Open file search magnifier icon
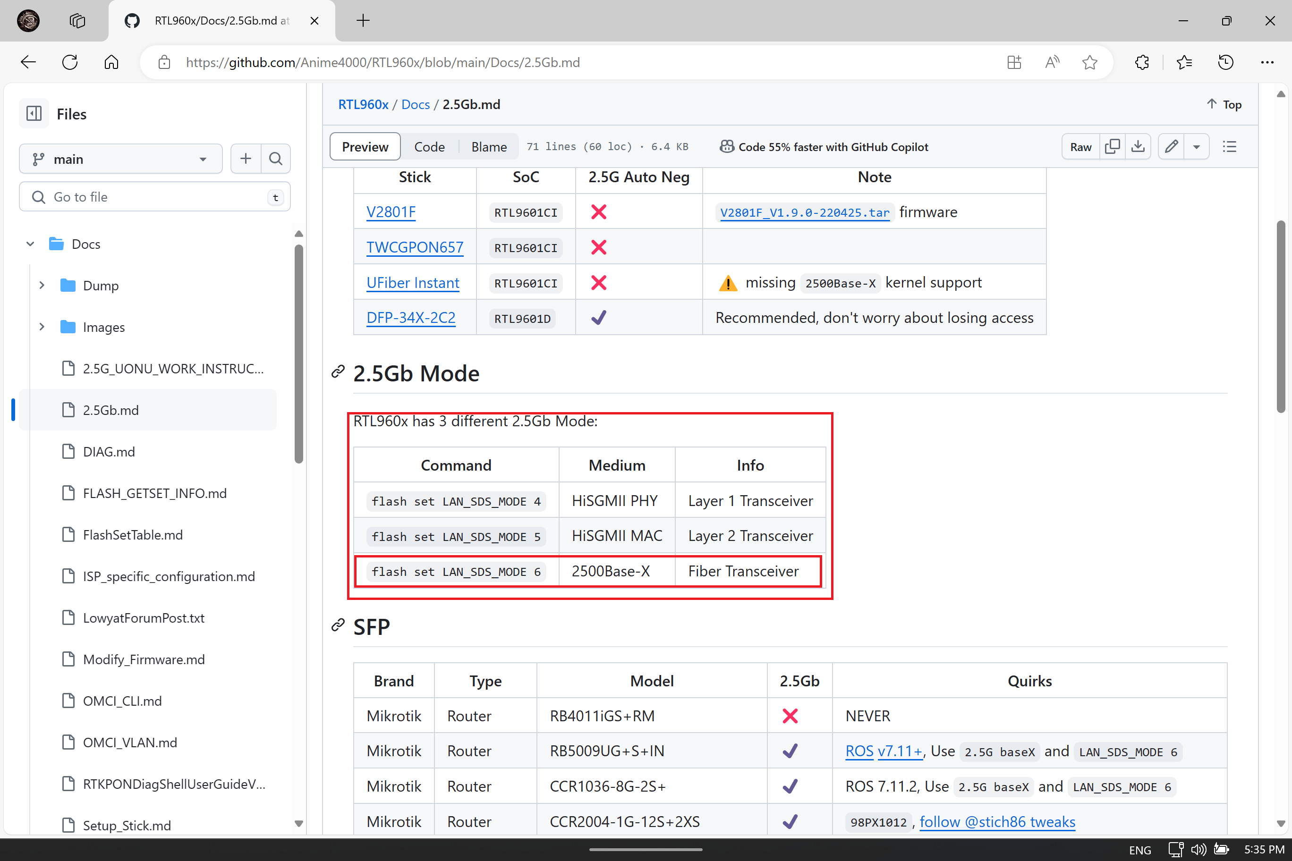Image resolution: width=1292 pixels, height=861 pixels. pos(276,159)
